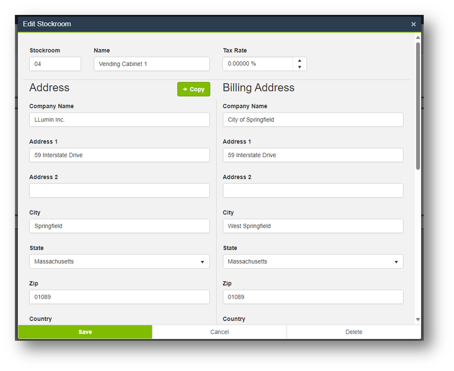Screen dimensions: 454x371
Task: Click the scrollbar up arrow
Action: pyautogui.click(x=418, y=38)
